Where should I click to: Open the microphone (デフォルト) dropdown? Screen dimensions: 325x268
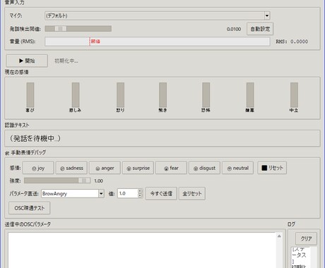tap(157, 16)
